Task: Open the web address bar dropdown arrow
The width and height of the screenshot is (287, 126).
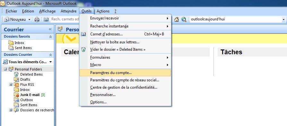Action: click(x=283, y=19)
